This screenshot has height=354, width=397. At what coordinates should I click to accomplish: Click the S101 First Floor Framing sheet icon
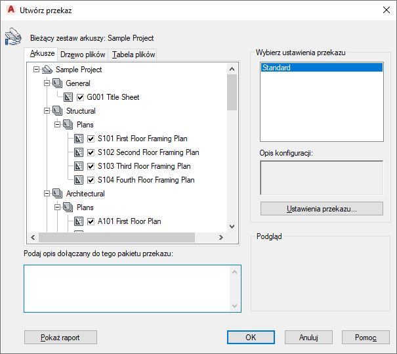coord(77,139)
